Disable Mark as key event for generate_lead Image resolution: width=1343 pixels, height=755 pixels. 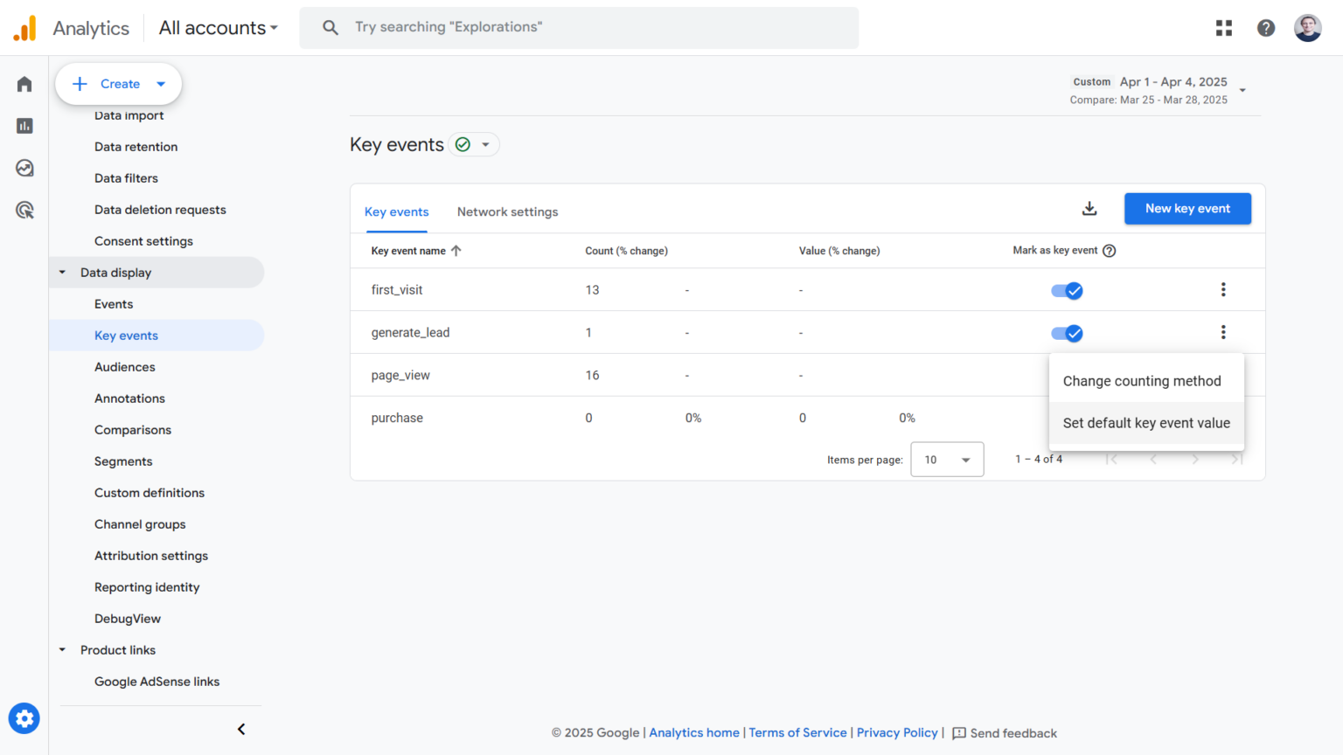[1067, 333]
